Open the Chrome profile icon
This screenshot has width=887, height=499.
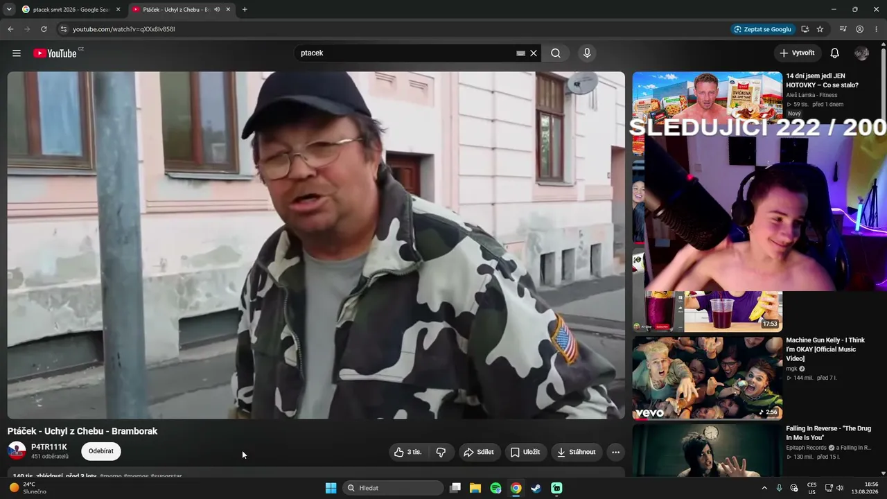(x=859, y=29)
